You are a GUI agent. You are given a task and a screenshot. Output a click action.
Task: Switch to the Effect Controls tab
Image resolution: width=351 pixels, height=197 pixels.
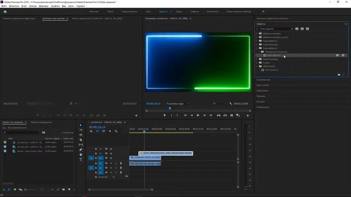coord(19,19)
